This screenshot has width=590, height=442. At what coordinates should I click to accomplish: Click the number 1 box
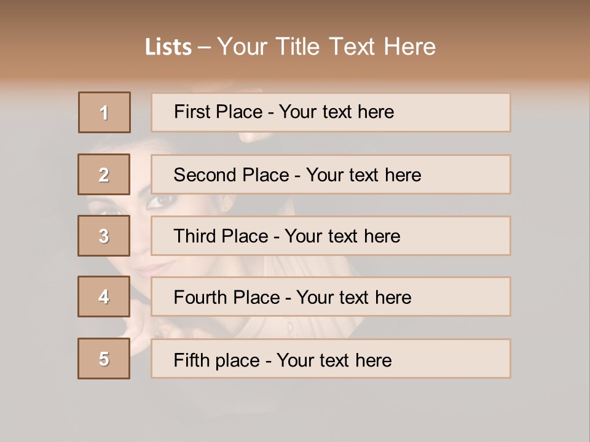104,112
